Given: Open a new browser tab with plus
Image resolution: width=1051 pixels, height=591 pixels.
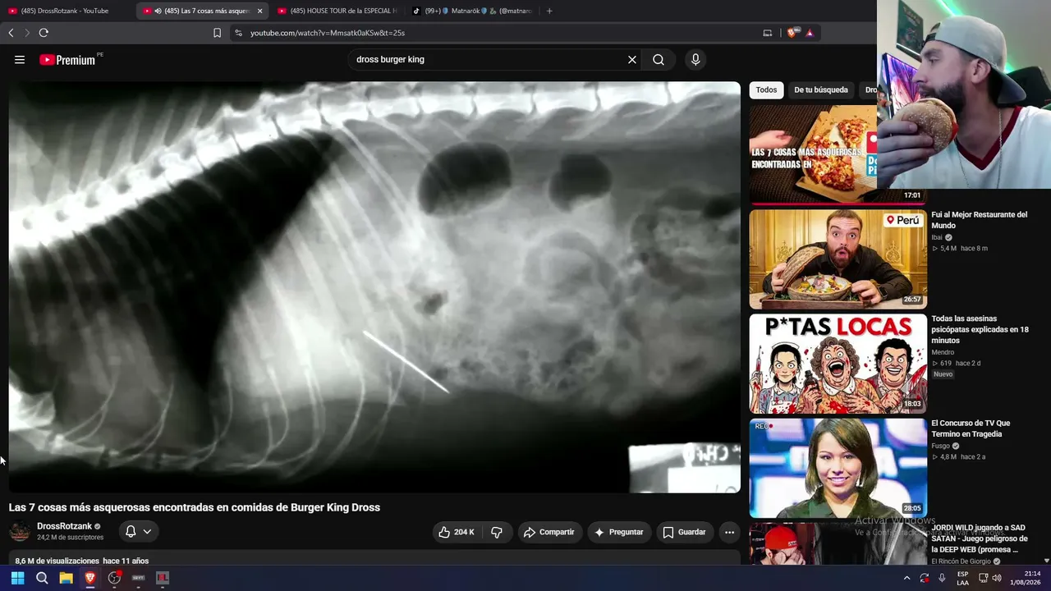Looking at the screenshot, I should 549,11.
